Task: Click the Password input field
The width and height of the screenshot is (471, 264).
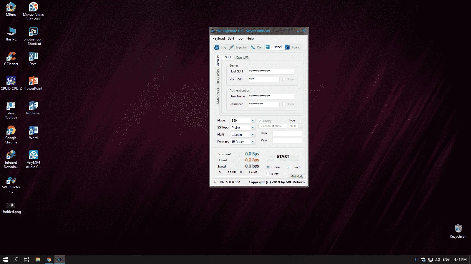Action: pyautogui.click(x=264, y=104)
